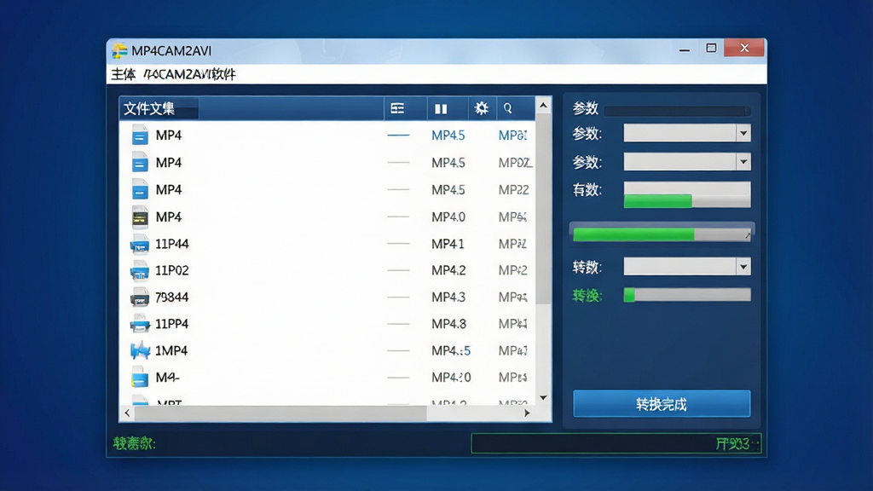
Task: Click the wide green progress bar above 转数
Action: click(662, 234)
